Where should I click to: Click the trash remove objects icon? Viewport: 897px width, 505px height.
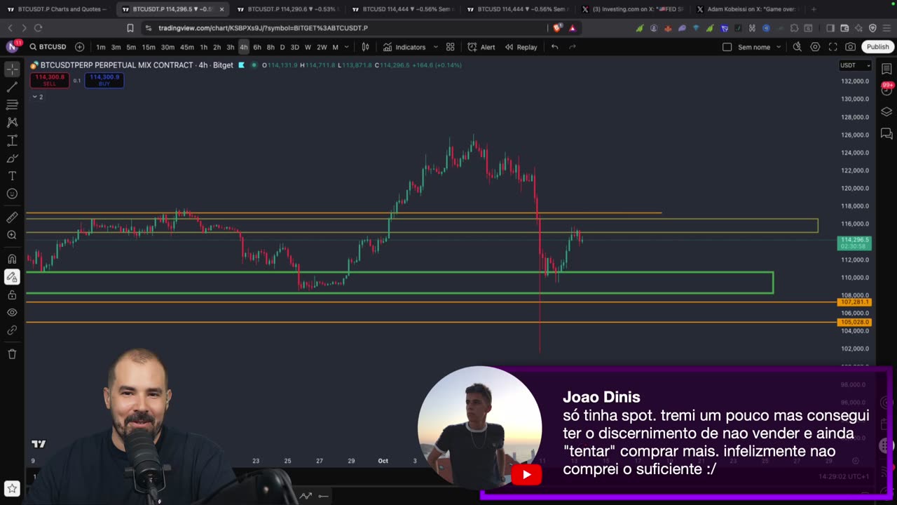(12, 354)
